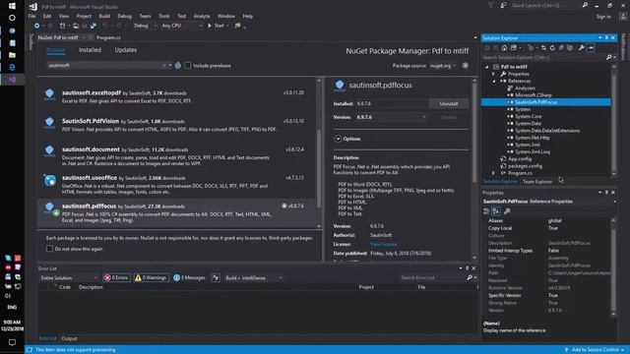Open the Debug configuration dropdown

click(x=145, y=26)
